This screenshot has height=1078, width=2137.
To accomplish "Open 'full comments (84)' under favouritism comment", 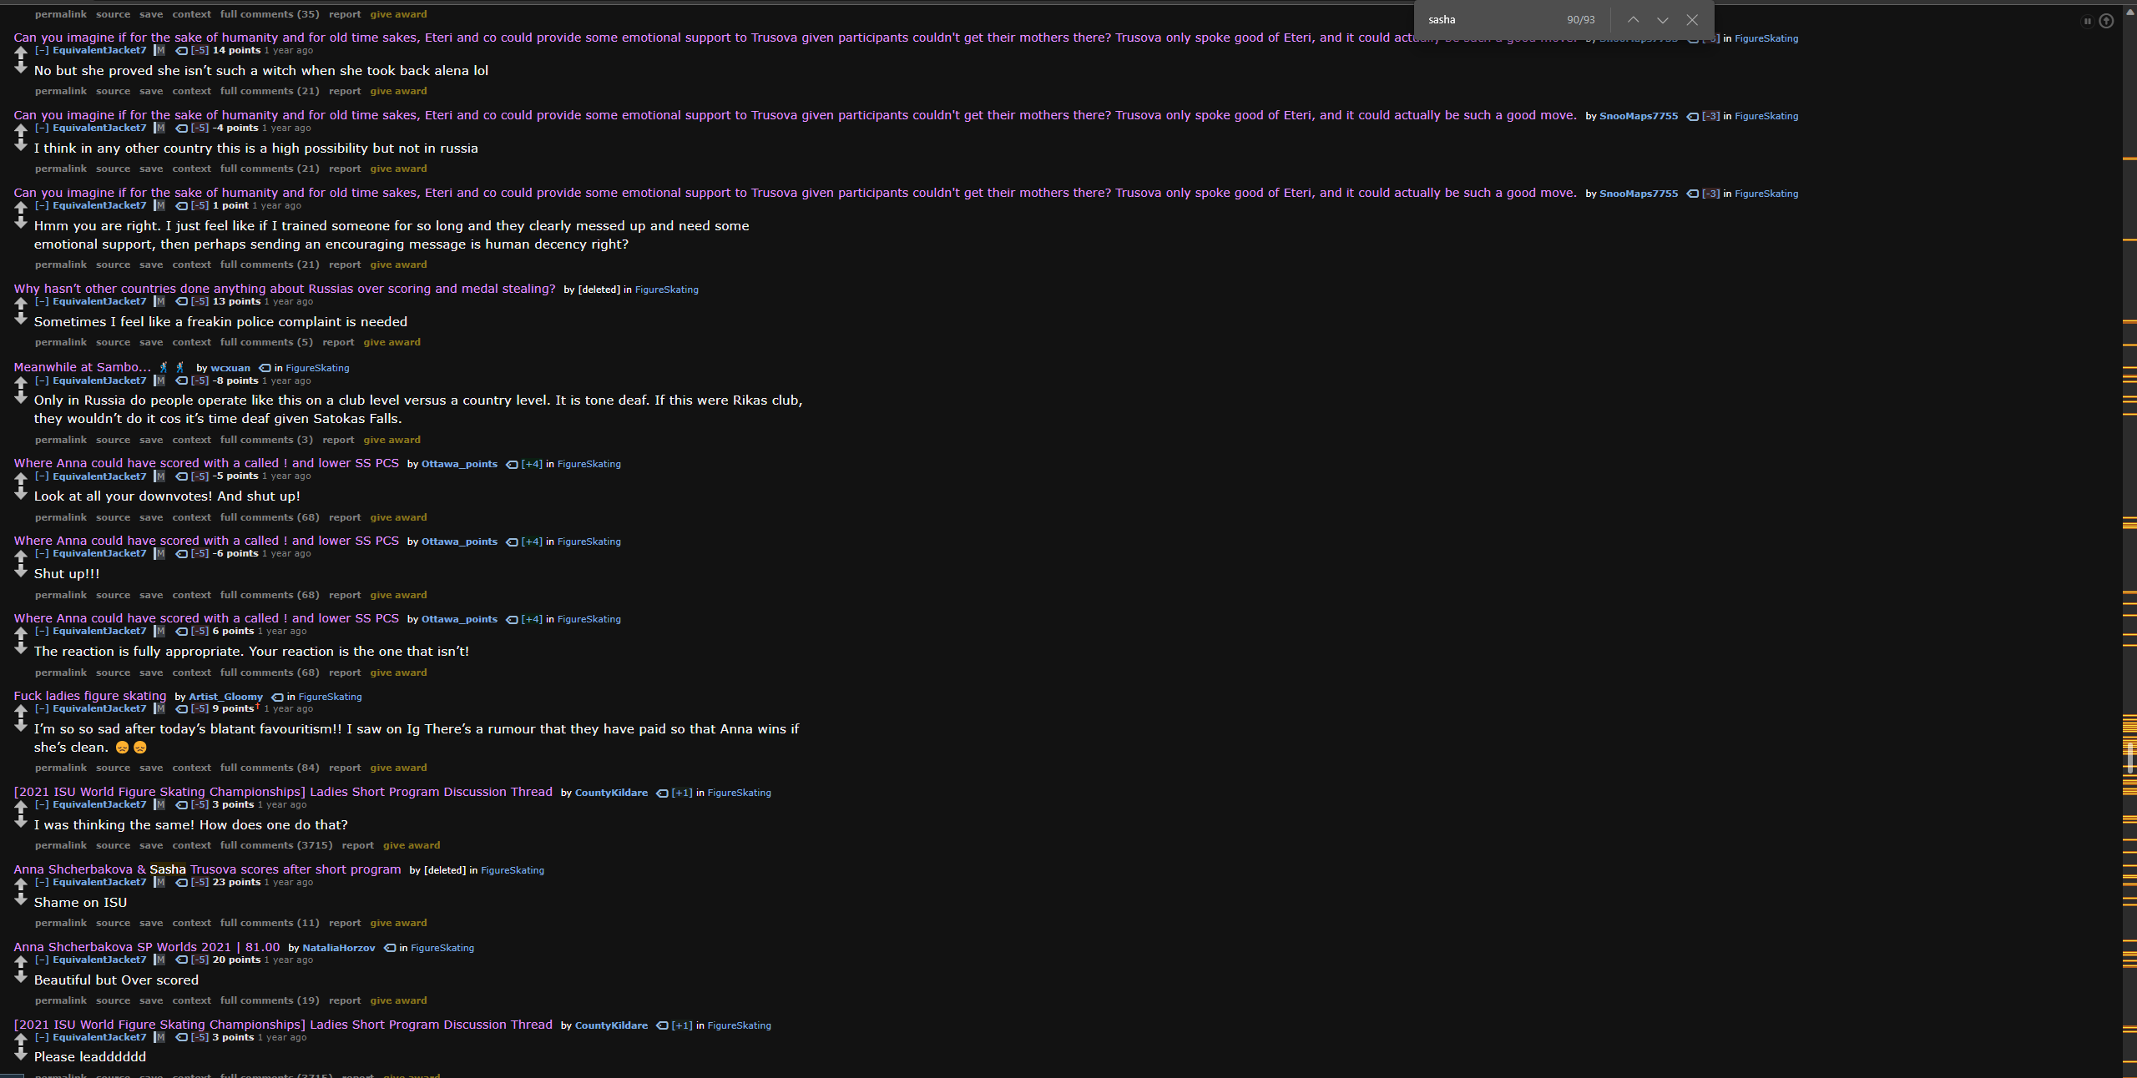I will coord(270,768).
